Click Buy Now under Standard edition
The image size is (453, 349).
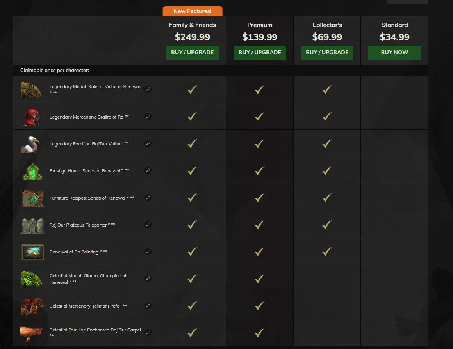394,52
